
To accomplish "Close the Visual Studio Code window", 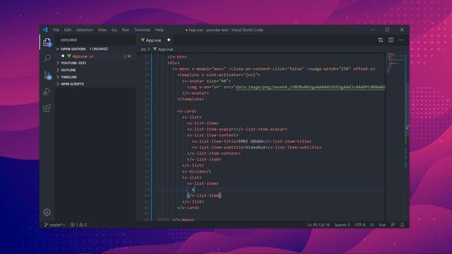I will click(x=402, y=30).
